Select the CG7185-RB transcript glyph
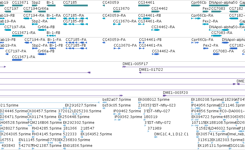The width and height of the screenshot is (245, 150). pos(75,24)
